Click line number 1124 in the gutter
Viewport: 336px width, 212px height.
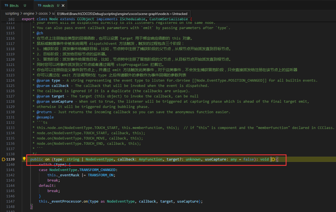10,81
